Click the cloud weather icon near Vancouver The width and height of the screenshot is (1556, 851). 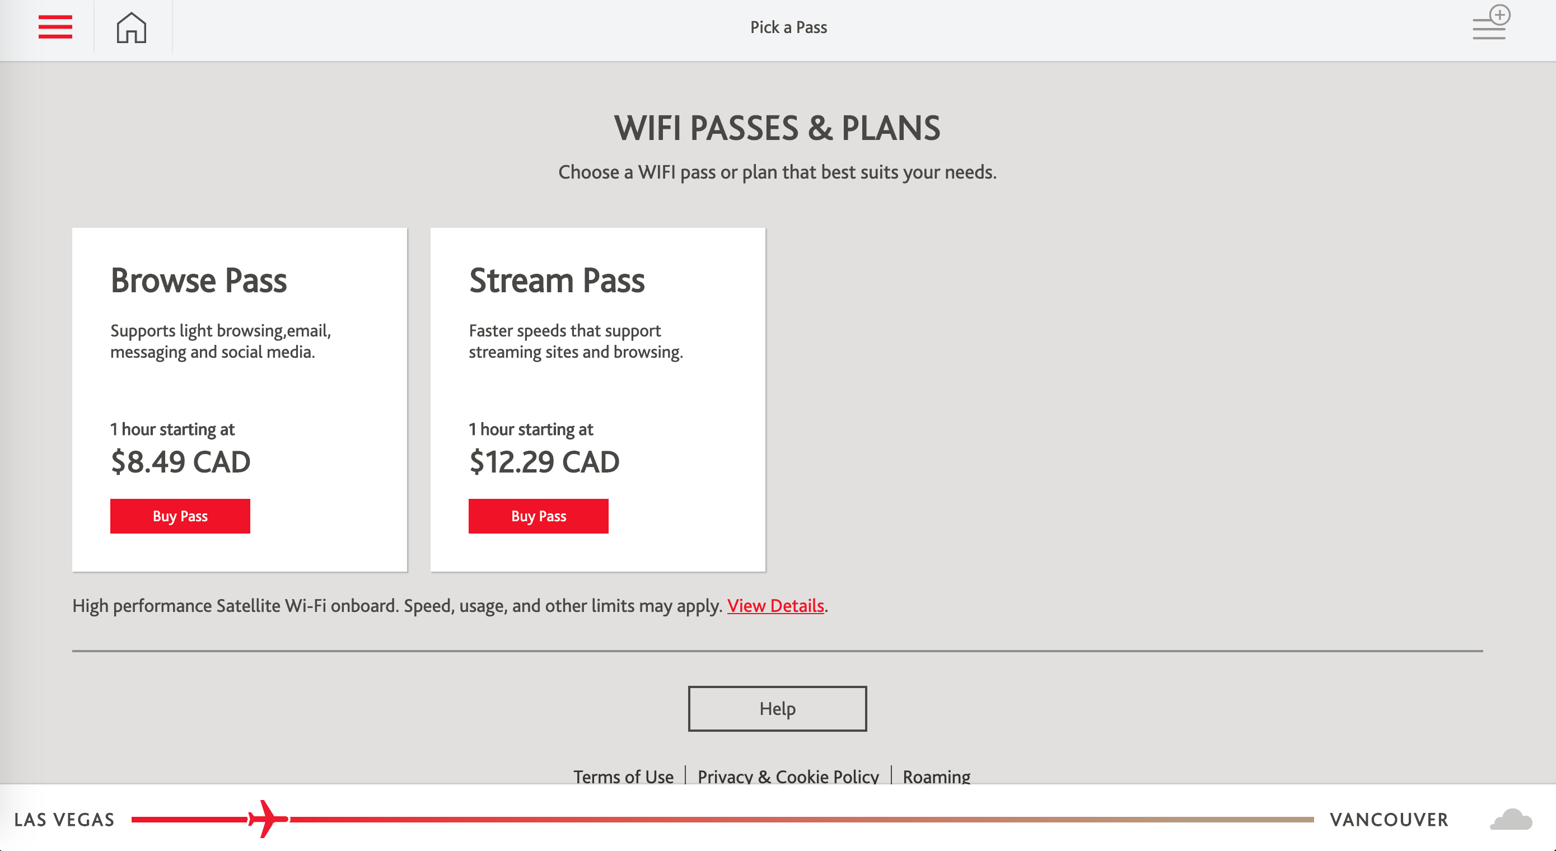pos(1511,820)
